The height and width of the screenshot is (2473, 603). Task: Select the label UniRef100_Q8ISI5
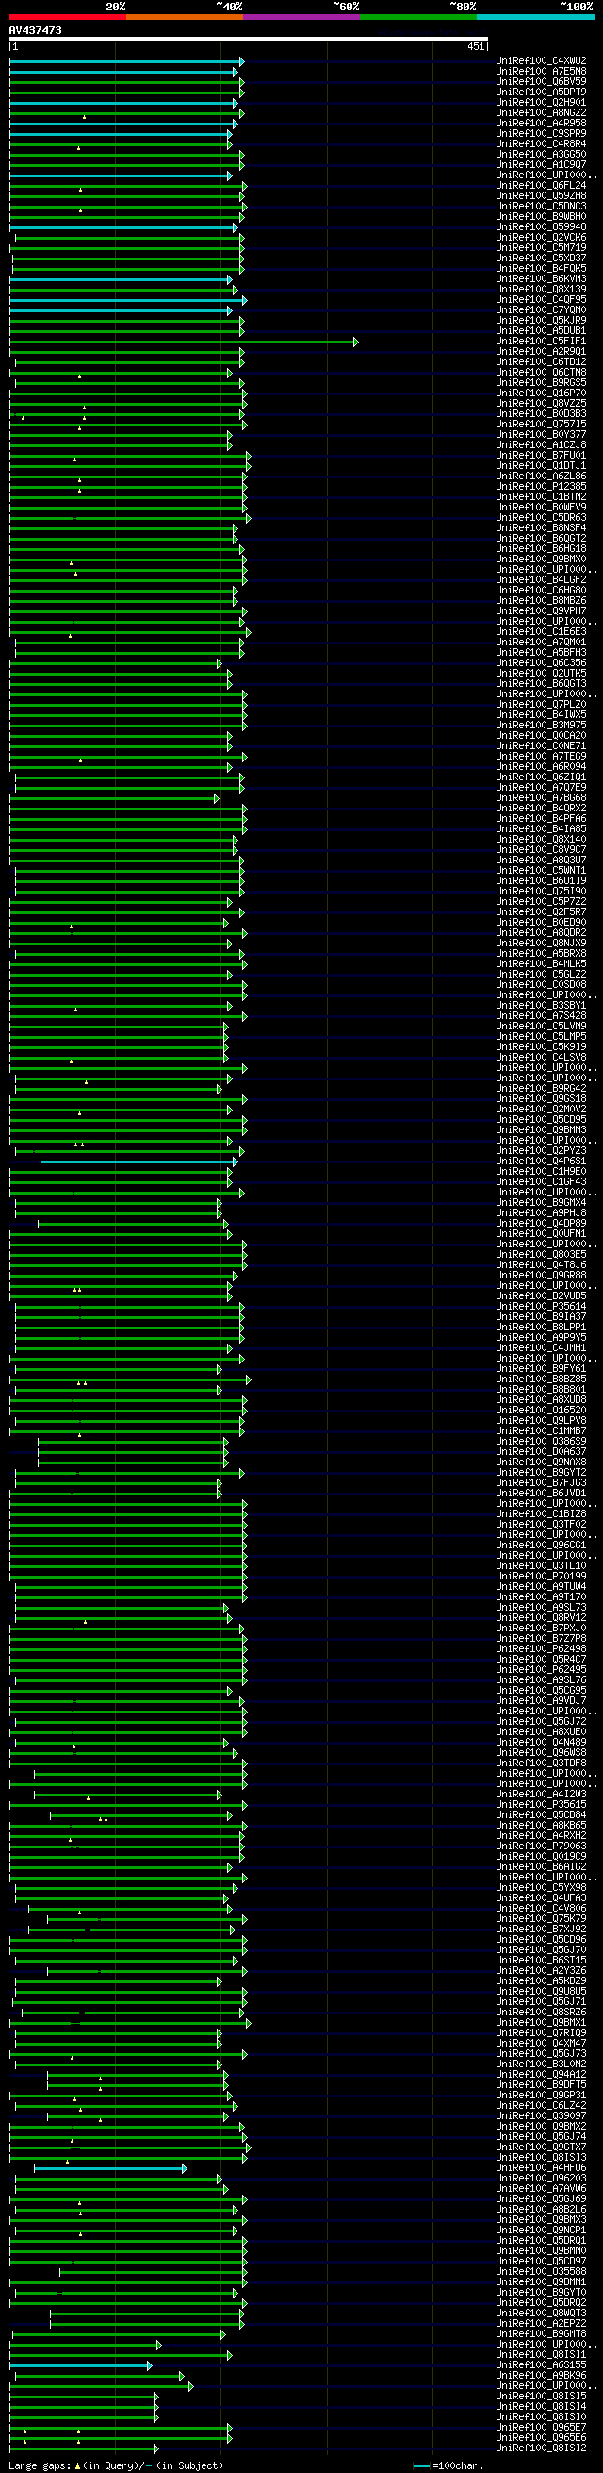[x=542, y=2397]
